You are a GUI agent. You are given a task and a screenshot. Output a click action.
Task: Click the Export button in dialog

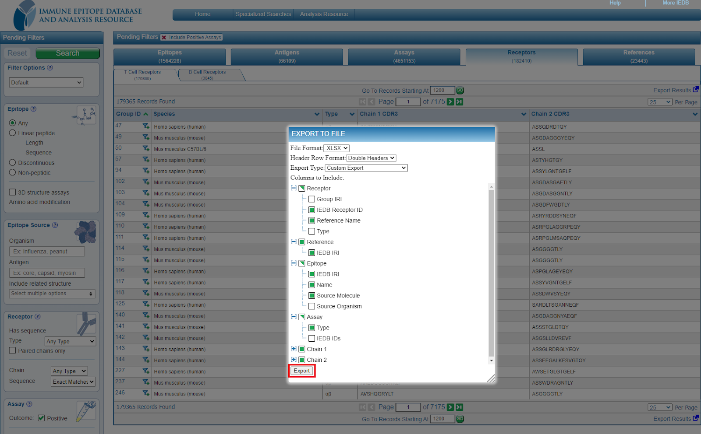[302, 371]
